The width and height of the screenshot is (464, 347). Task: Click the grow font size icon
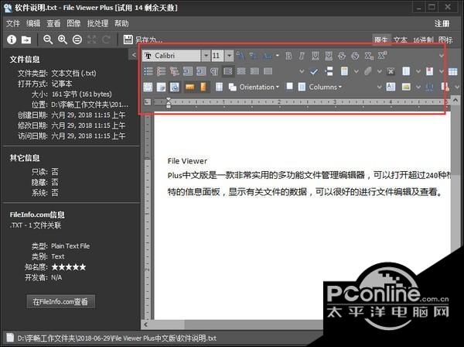pyautogui.click(x=241, y=56)
